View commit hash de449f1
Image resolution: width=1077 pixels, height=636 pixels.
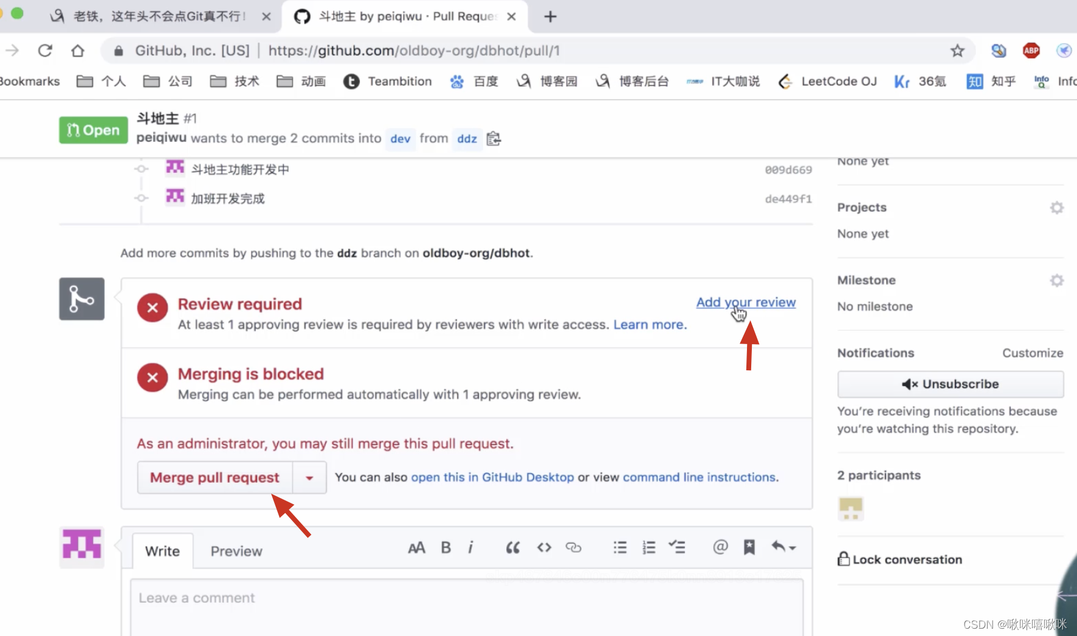coord(788,199)
